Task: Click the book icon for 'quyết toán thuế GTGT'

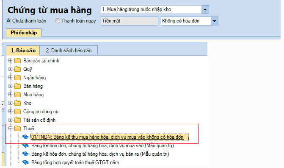Action: (x=25, y=162)
